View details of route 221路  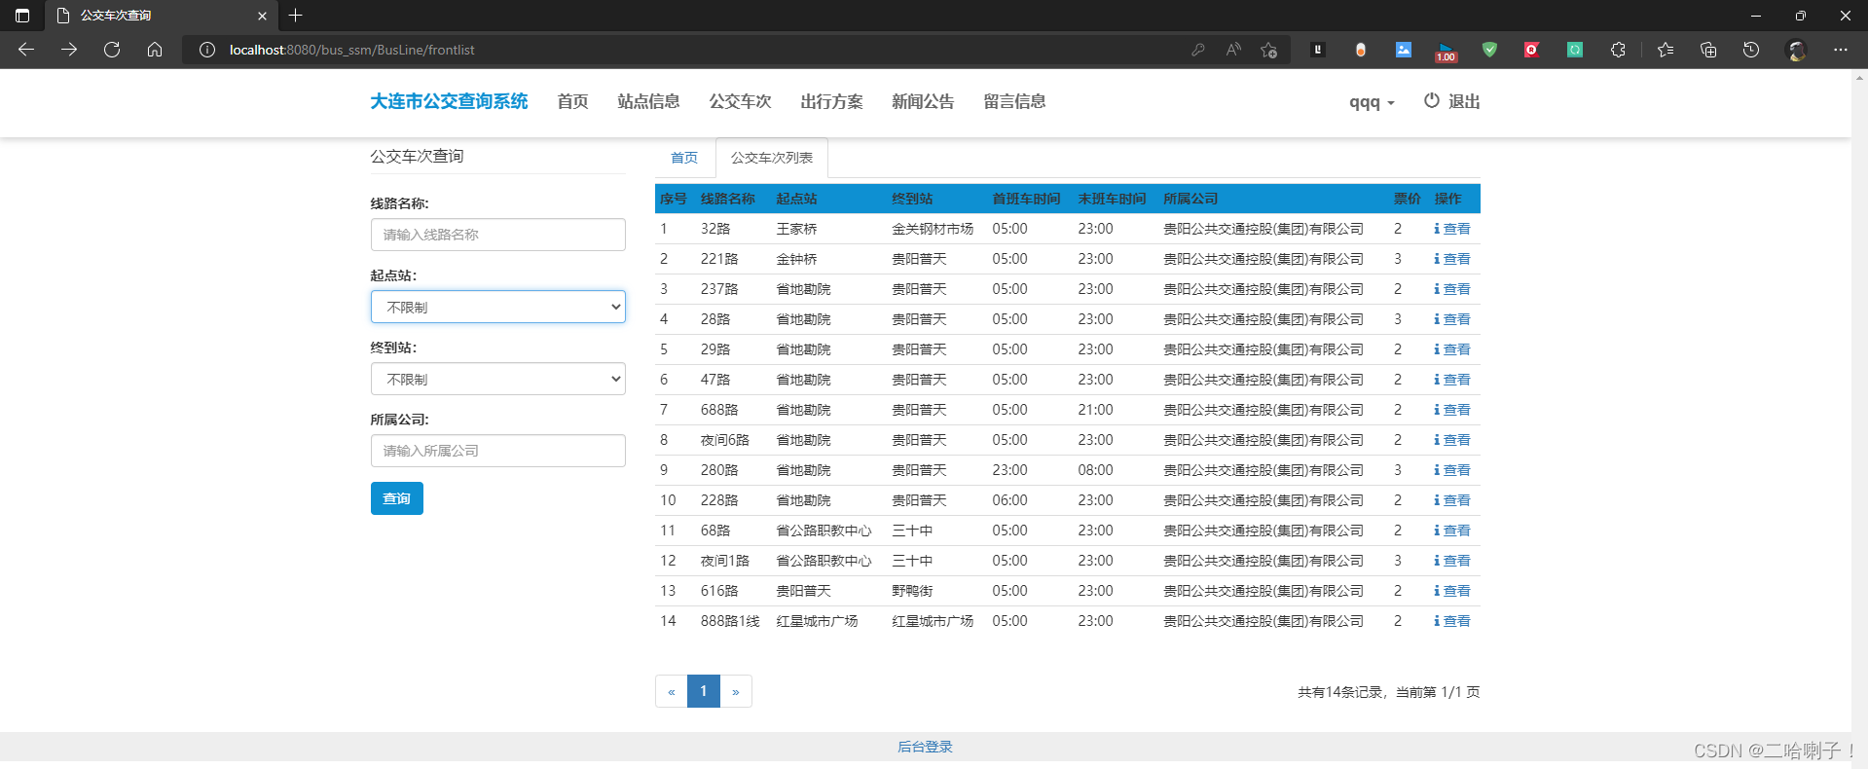click(x=1451, y=259)
